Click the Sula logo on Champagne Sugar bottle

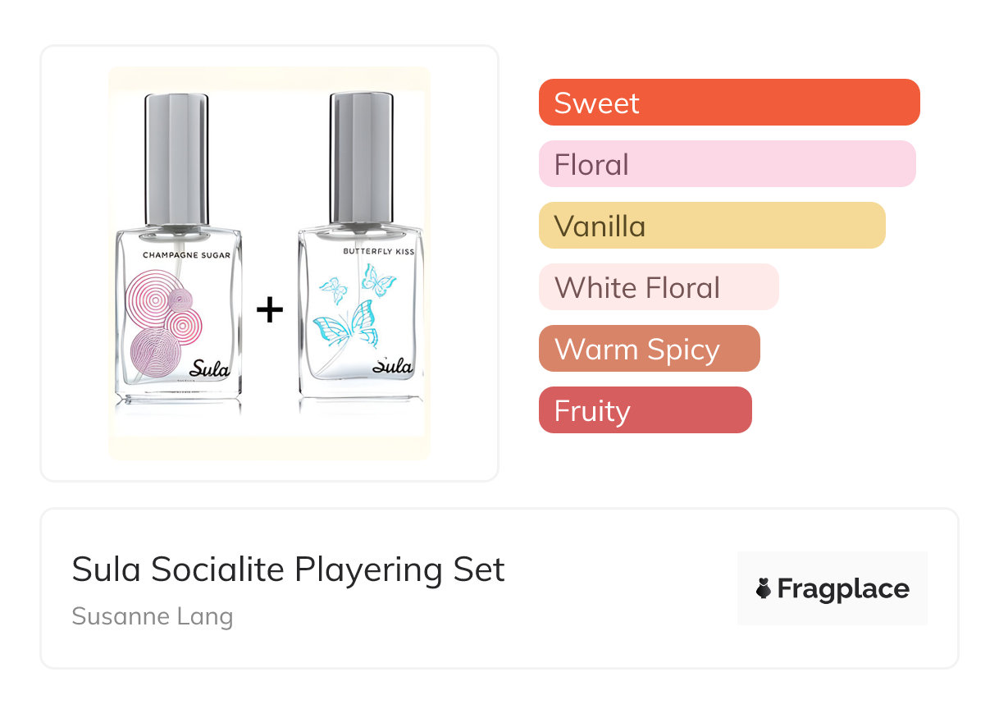click(x=209, y=368)
